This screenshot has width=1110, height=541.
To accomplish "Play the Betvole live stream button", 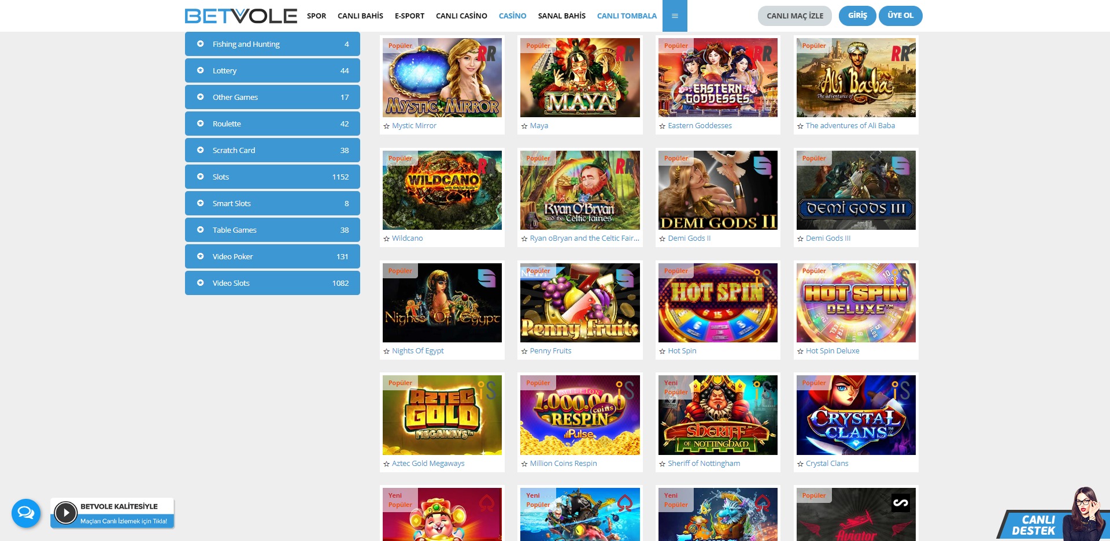I will [x=66, y=512].
